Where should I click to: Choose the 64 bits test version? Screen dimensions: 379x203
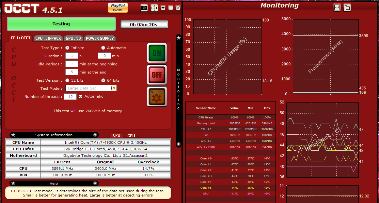click(x=103, y=80)
